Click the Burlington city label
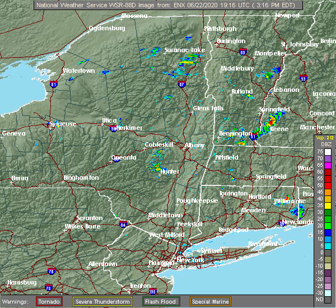 click(x=231, y=41)
